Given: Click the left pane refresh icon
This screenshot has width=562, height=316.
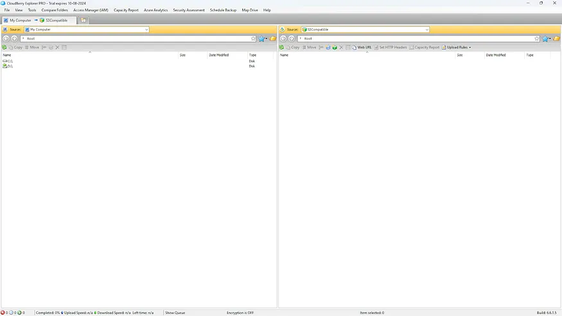Looking at the screenshot, I should point(4,48).
